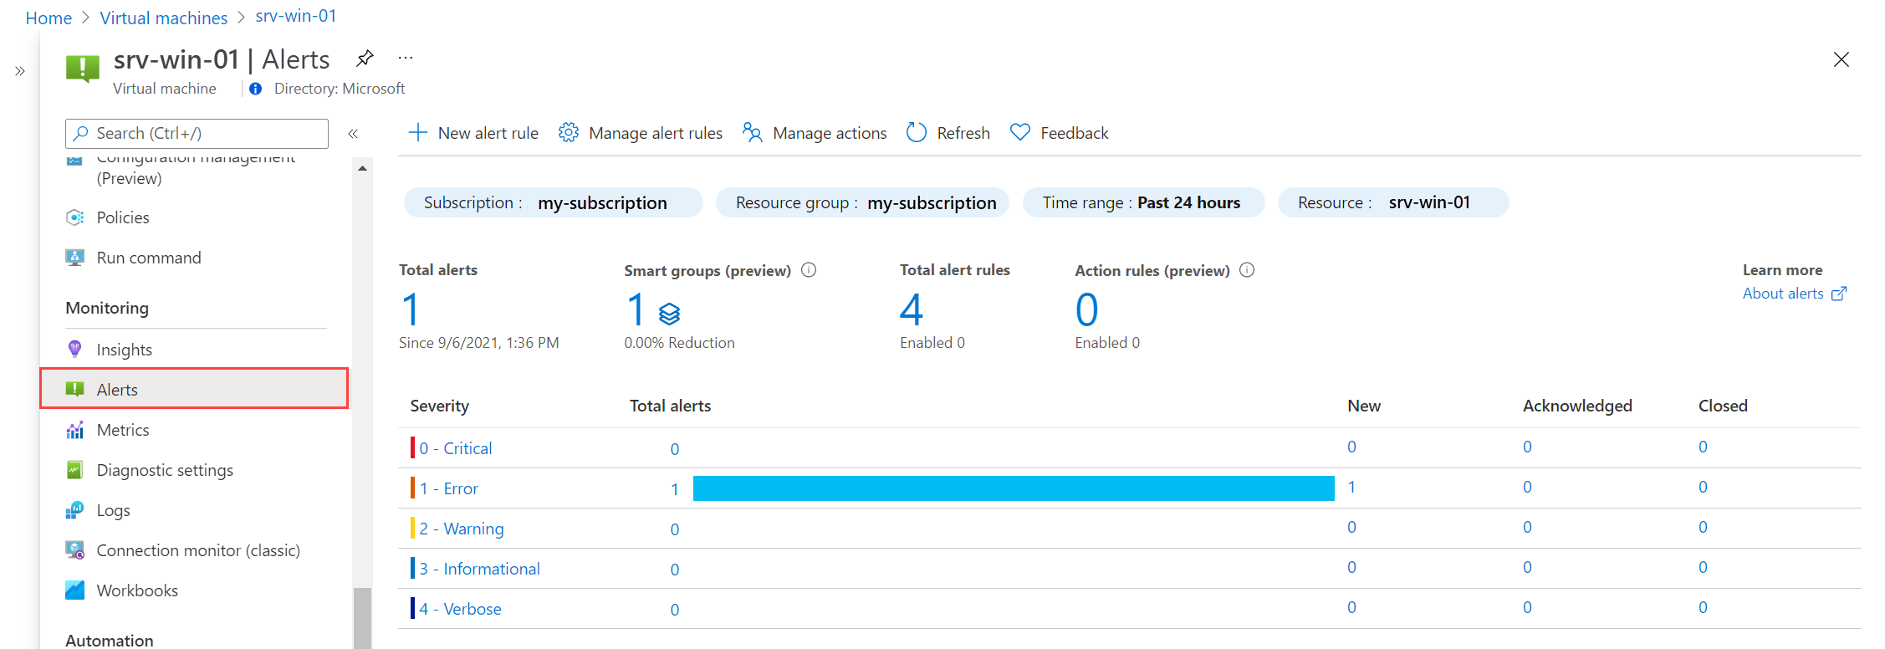The image size is (1885, 649).
Task: Open the Connection monitor (classic) icon
Action: tap(74, 550)
